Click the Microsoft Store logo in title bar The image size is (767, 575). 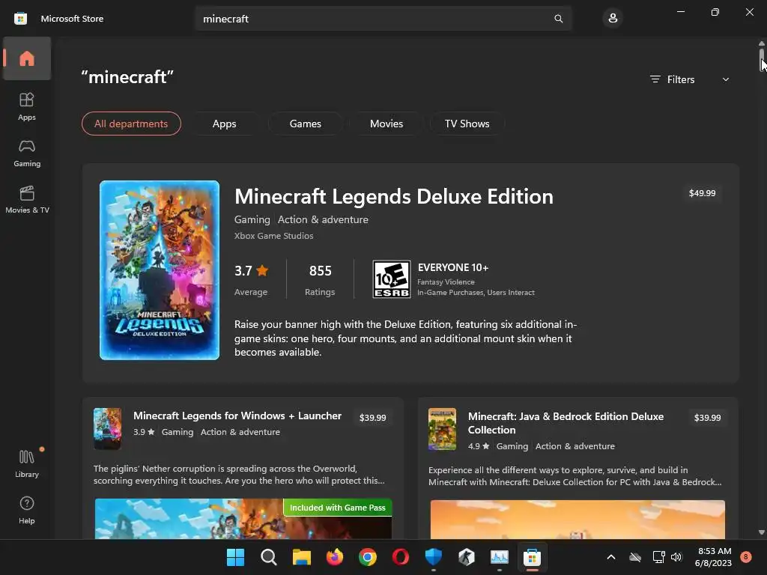[20, 19]
